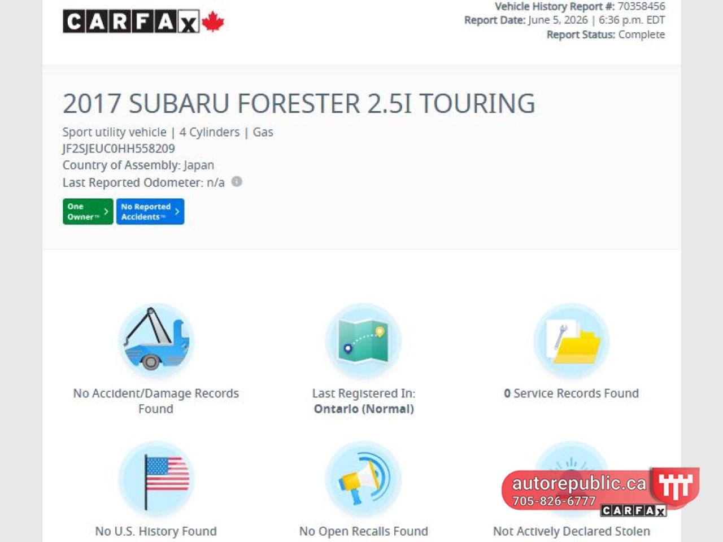Image resolution: width=723 pixels, height=542 pixels.
Task: Select 'No Open Recalls Found' text
Action: 364,531
